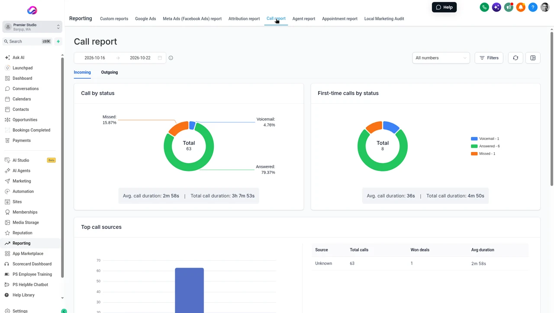
Task: Collapse the sidebar with green arrow
Action: point(64,311)
